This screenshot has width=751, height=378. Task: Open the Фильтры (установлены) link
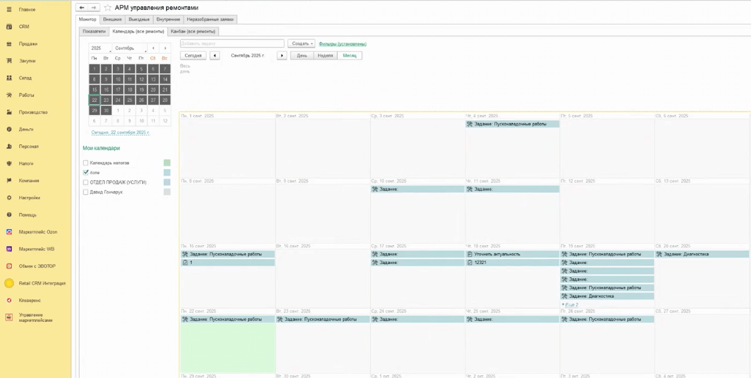point(342,44)
